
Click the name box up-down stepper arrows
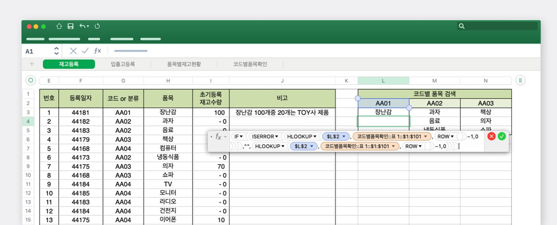click(56, 51)
